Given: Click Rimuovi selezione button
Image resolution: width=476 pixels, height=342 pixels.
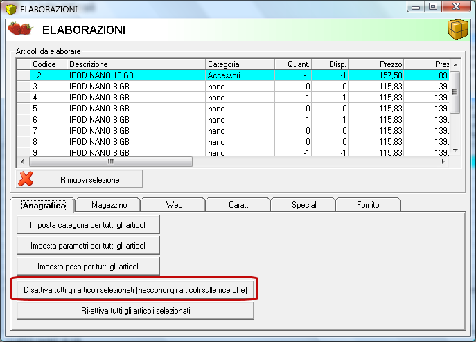Looking at the screenshot, I should pyautogui.click(x=79, y=179).
